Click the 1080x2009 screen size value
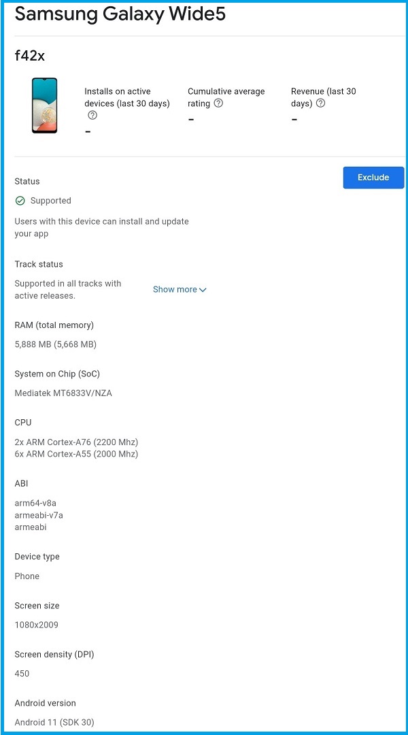Screen dimensions: 408x735 (37, 625)
